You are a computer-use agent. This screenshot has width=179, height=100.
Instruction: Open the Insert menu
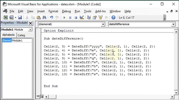point(41,11)
